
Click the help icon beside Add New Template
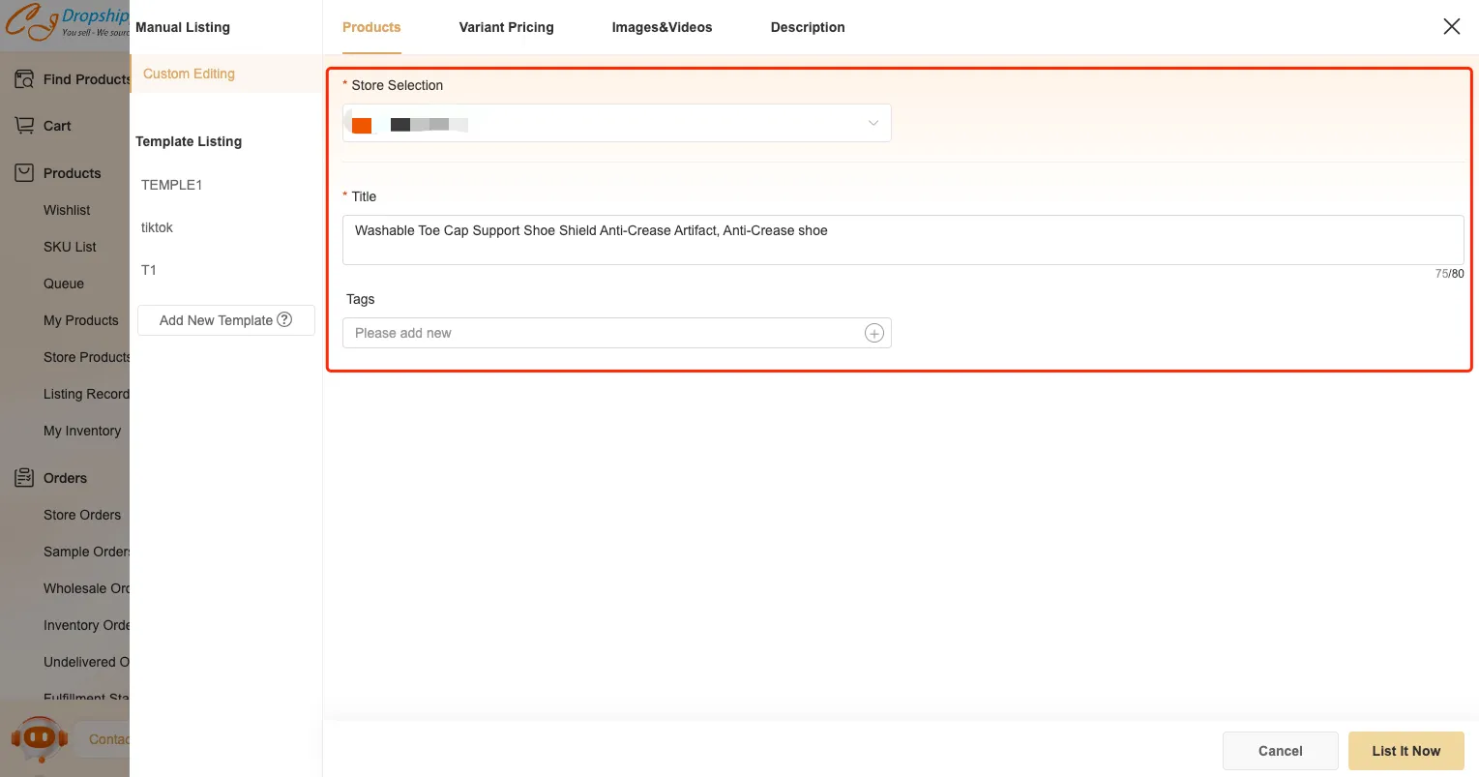click(x=284, y=319)
